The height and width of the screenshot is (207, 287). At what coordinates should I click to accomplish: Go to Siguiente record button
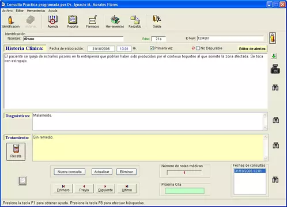[105, 188]
